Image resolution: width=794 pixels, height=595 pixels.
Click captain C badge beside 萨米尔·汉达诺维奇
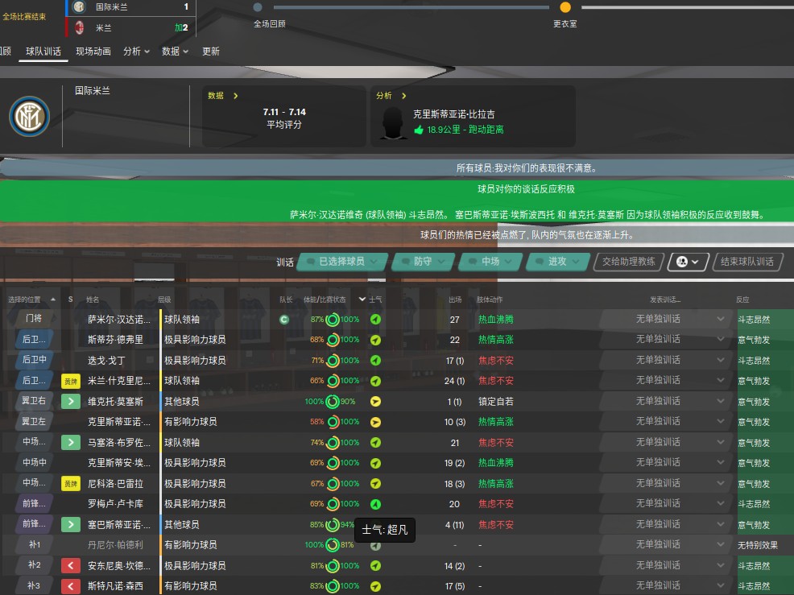click(x=283, y=319)
